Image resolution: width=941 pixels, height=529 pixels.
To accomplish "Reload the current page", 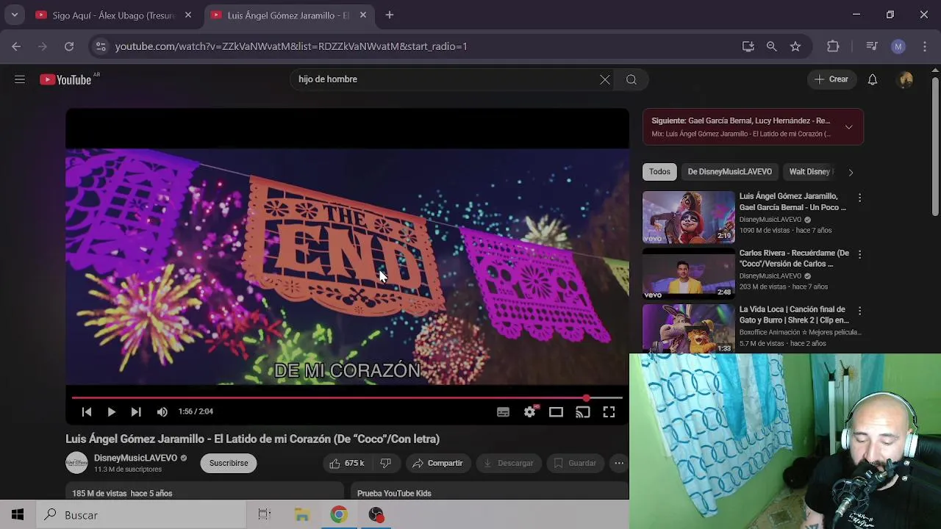I will point(69,46).
